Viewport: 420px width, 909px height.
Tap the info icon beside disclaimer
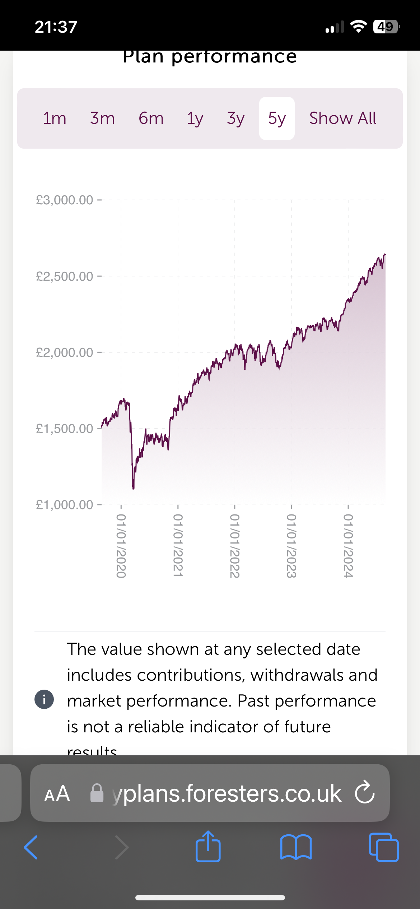tap(44, 699)
